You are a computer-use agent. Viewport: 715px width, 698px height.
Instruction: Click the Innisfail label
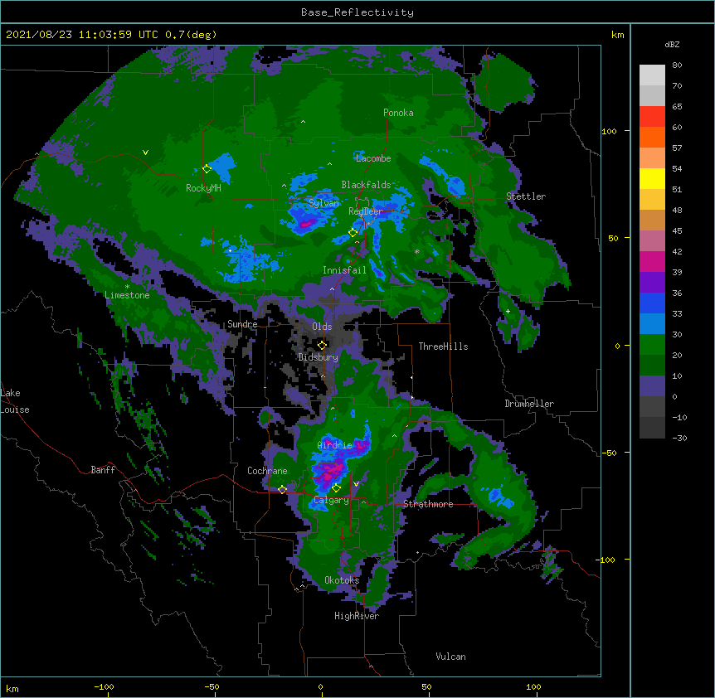(344, 270)
